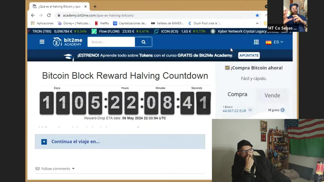
Task: Bookmark page using blue star icon
Action: (257, 15)
